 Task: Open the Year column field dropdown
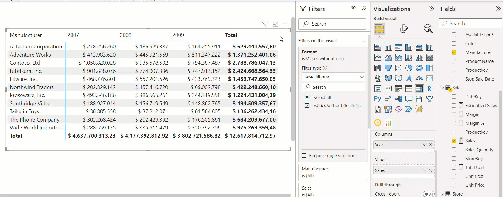coord(424,145)
